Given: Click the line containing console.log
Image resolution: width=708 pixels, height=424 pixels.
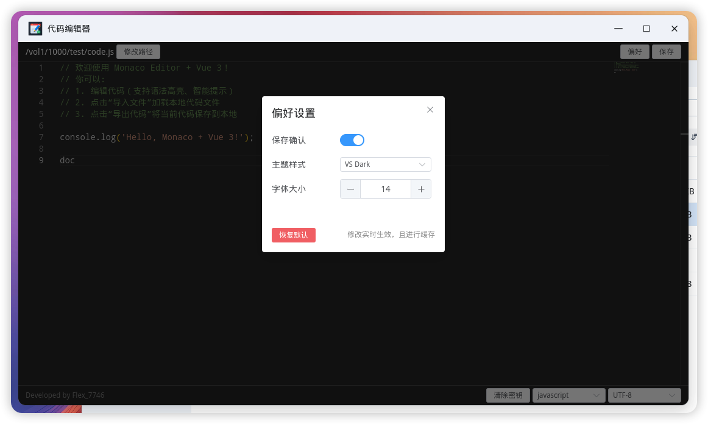Looking at the screenshot, I should 157,137.
